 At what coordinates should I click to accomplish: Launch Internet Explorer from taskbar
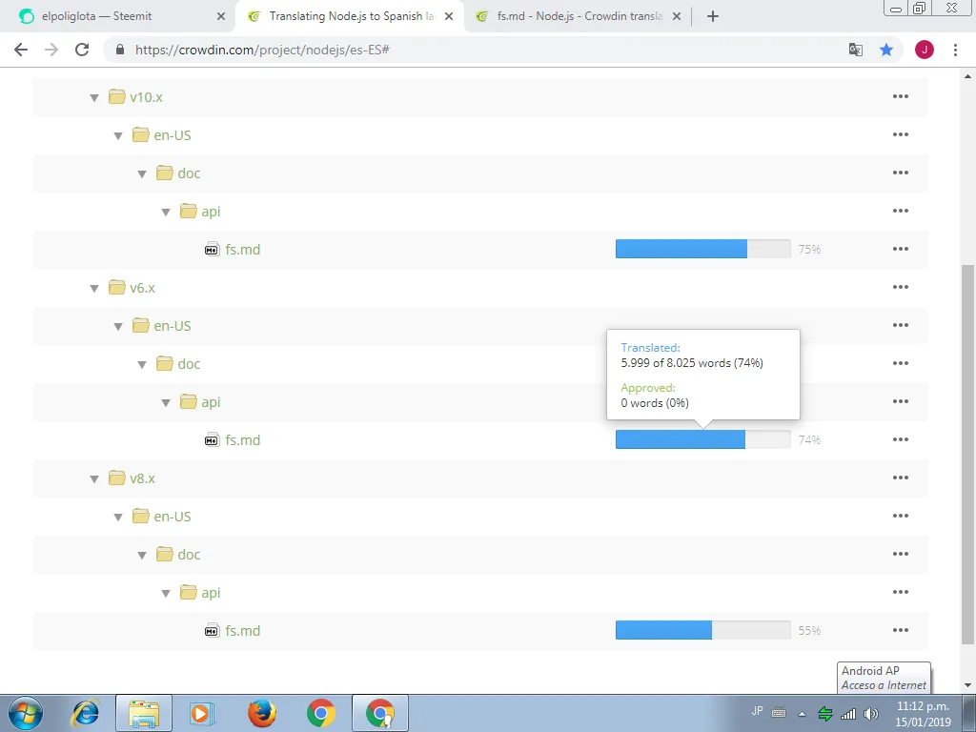[x=85, y=713]
